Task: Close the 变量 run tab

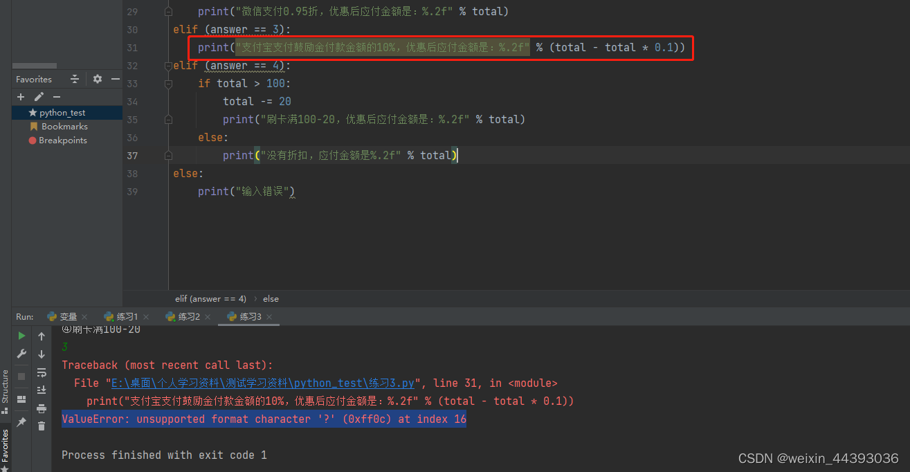Action: [x=84, y=317]
